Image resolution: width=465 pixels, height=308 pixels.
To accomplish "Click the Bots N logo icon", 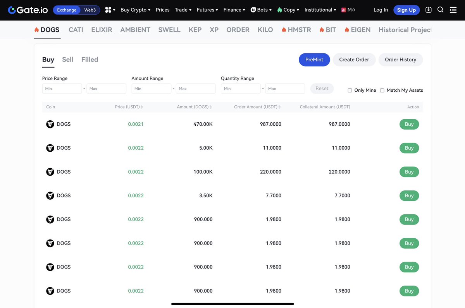I will [x=253, y=10].
